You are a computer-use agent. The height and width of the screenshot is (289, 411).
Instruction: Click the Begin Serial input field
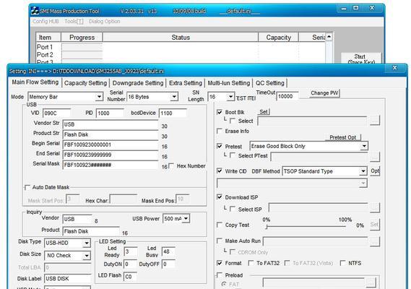coord(111,144)
